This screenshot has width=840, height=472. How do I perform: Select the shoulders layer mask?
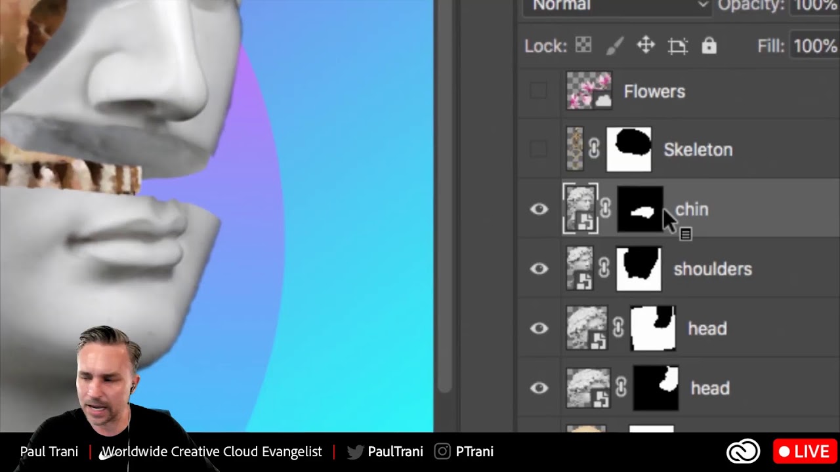(x=639, y=269)
